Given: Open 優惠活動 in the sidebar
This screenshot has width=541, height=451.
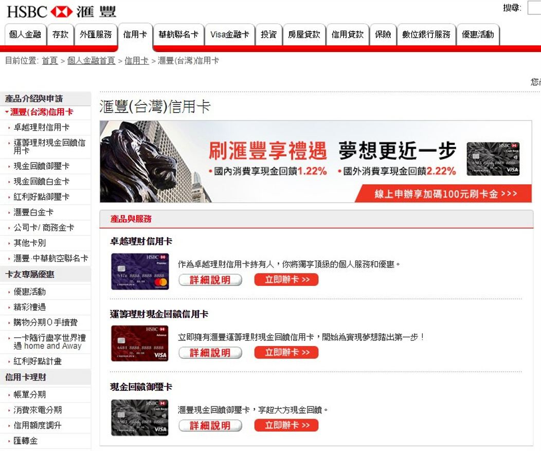Looking at the screenshot, I should click(30, 292).
